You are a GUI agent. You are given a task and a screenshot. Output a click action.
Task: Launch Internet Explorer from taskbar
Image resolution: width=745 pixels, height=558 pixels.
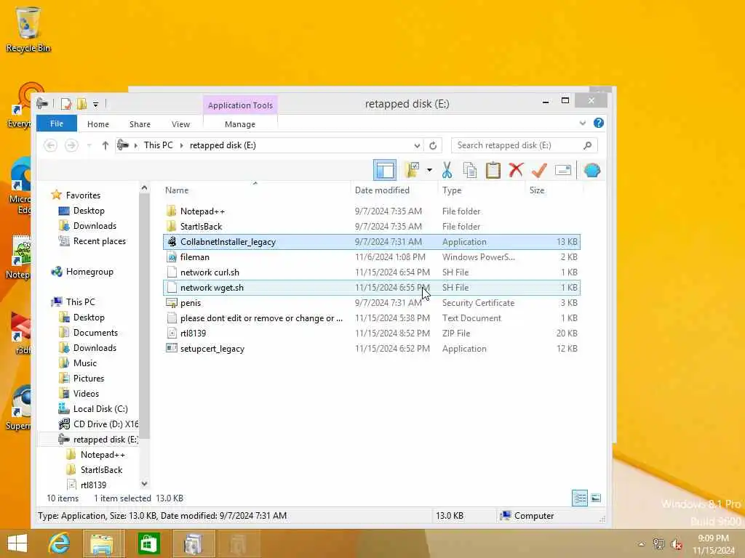click(60, 543)
